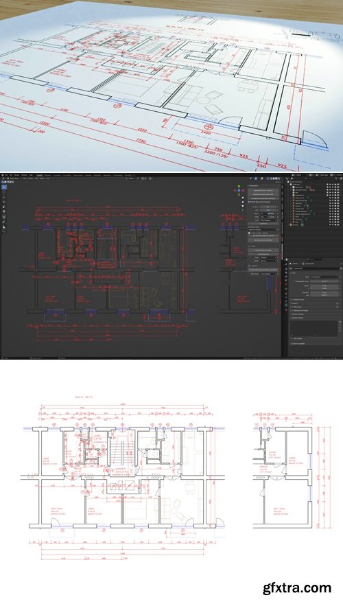Choose the Move tool
This screenshot has width=343, height=604.
point(4,197)
